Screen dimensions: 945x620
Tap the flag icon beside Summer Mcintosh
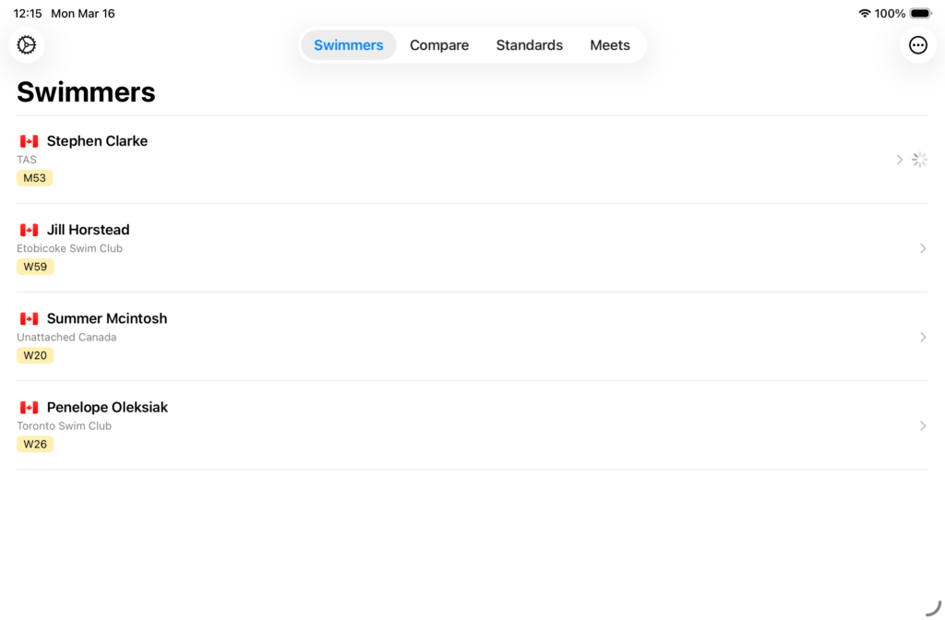click(x=30, y=318)
